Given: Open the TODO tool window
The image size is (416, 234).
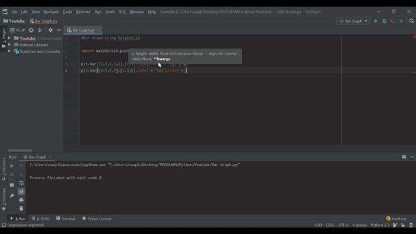Looking at the screenshot, I should (41, 218).
